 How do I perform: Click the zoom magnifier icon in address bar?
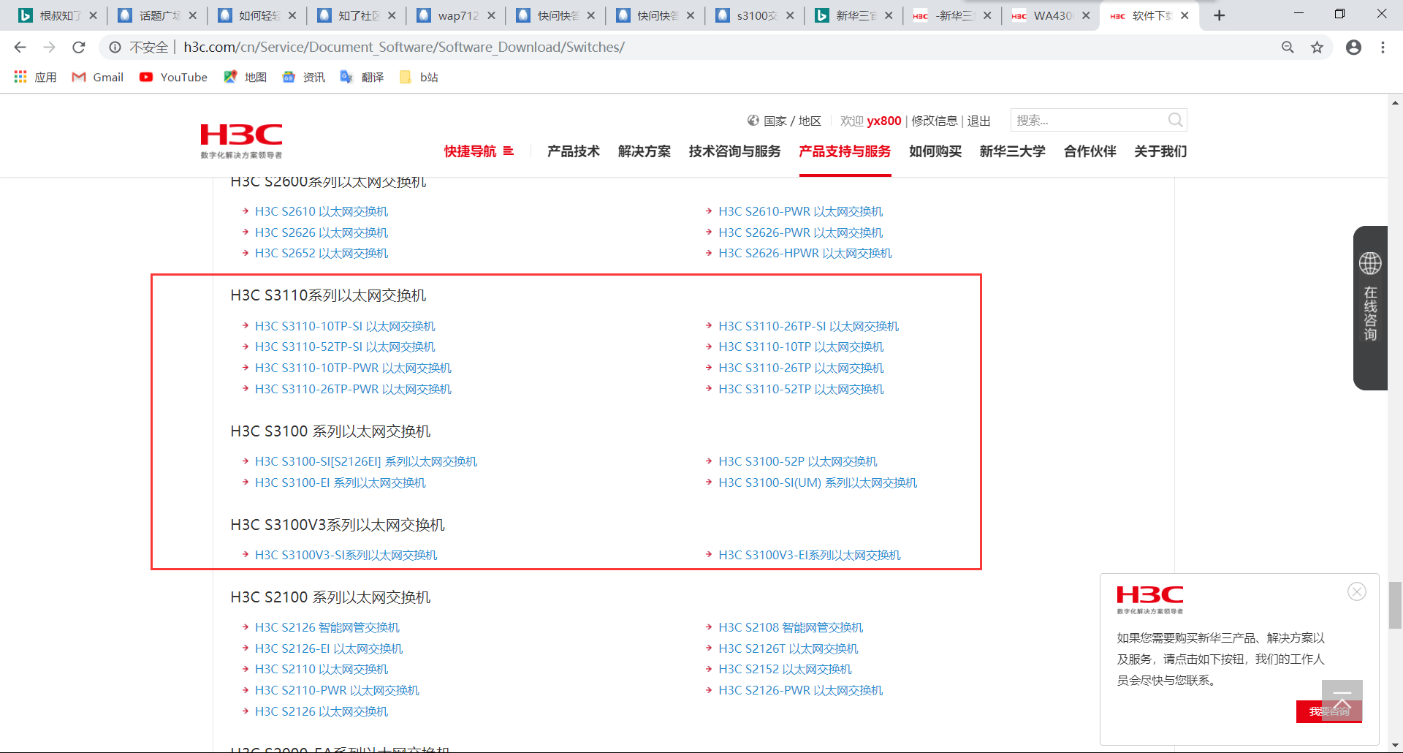coord(1288,48)
